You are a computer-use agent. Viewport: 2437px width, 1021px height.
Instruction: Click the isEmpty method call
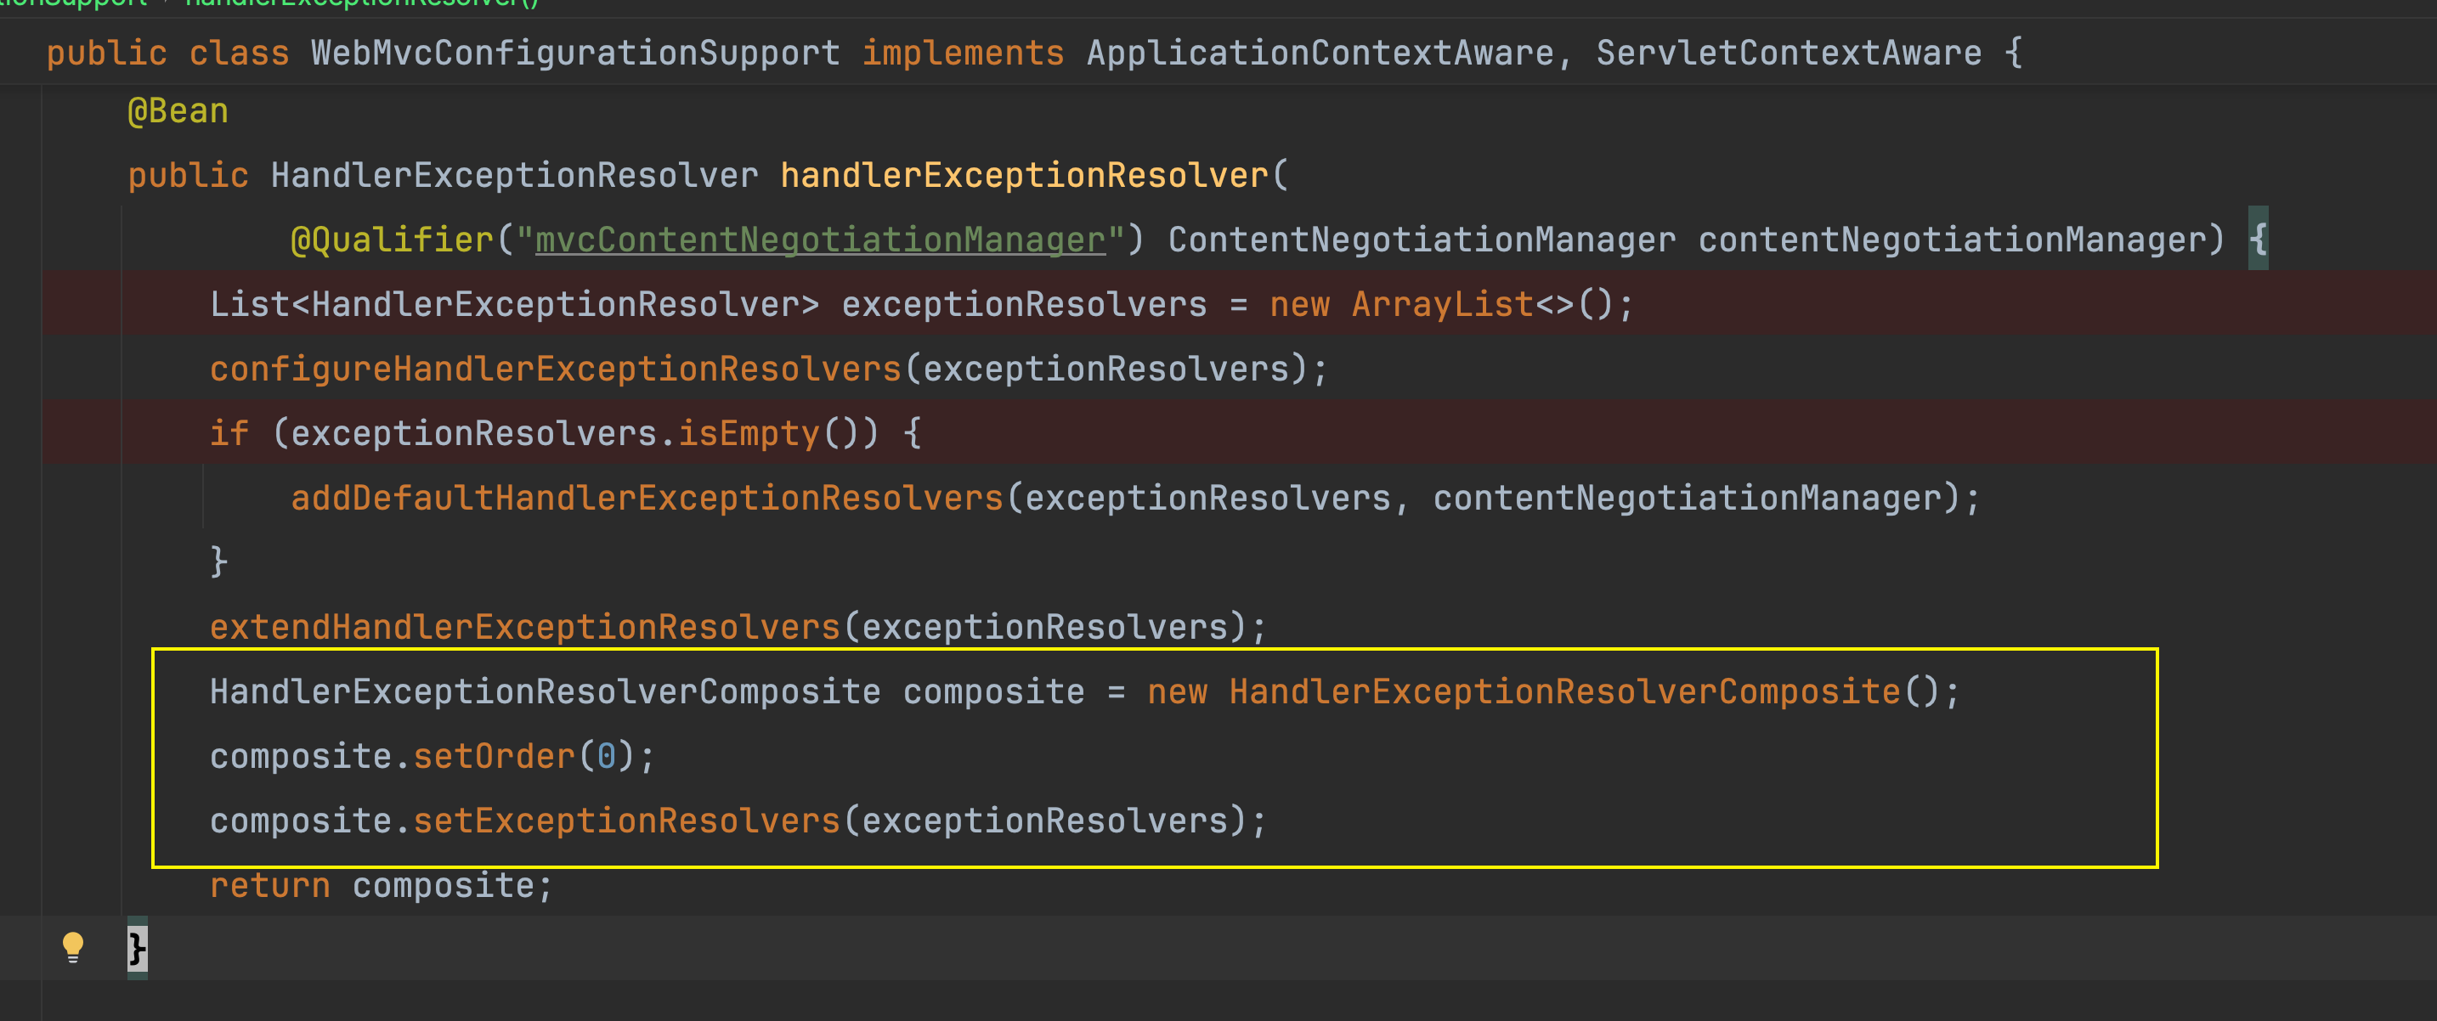pyautogui.click(x=749, y=434)
